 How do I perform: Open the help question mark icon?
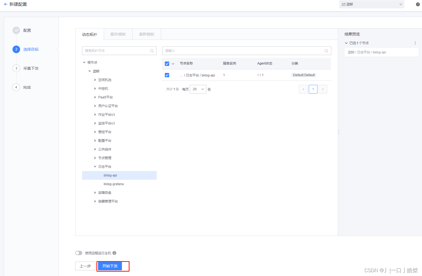click(418, 4)
